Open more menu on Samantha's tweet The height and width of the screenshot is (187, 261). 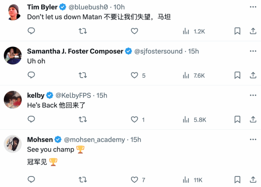[x=253, y=51]
